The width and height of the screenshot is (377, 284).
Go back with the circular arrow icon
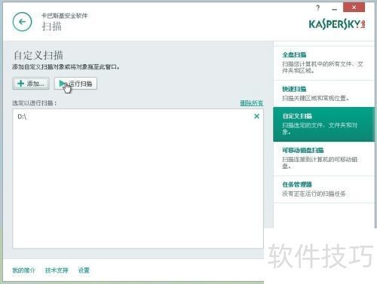pyautogui.click(x=22, y=22)
